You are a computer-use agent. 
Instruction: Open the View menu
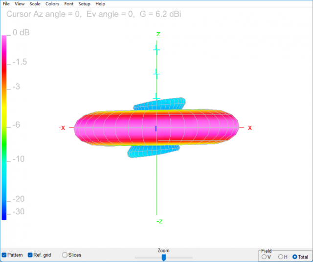point(20,4)
